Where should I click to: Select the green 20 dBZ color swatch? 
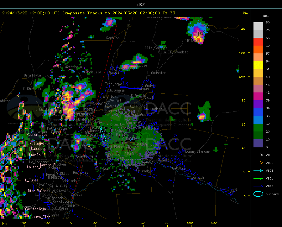click(258, 128)
